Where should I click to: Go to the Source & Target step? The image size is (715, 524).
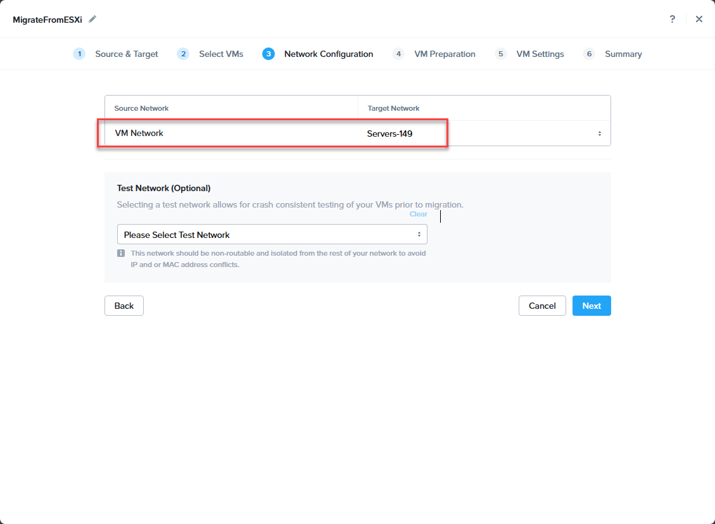coord(127,54)
